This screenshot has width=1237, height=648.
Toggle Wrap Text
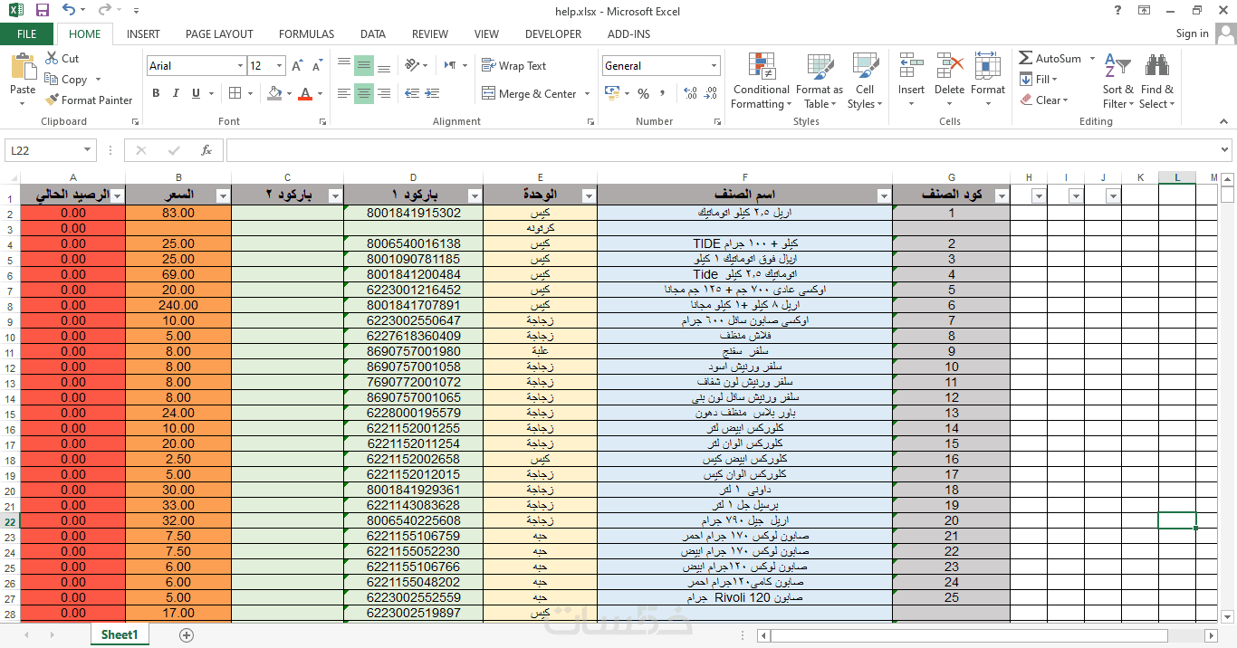(513, 66)
